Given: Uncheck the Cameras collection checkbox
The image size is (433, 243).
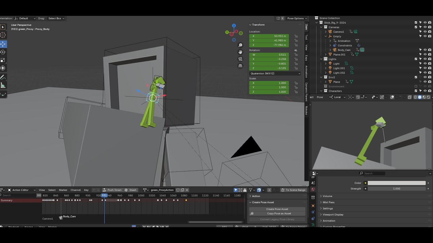Looking at the screenshot, I should click(416, 27).
